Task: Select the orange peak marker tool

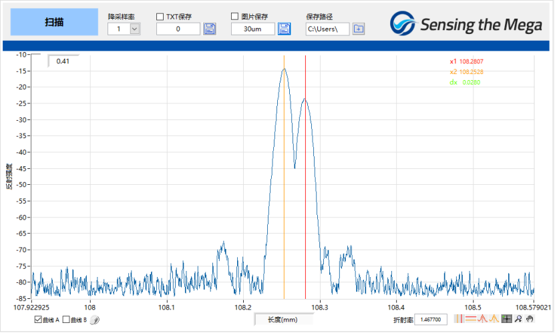Action: tap(494, 319)
